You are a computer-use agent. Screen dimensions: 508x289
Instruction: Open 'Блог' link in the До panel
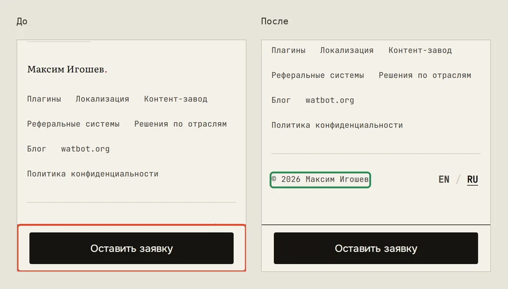pyautogui.click(x=37, y=149)
